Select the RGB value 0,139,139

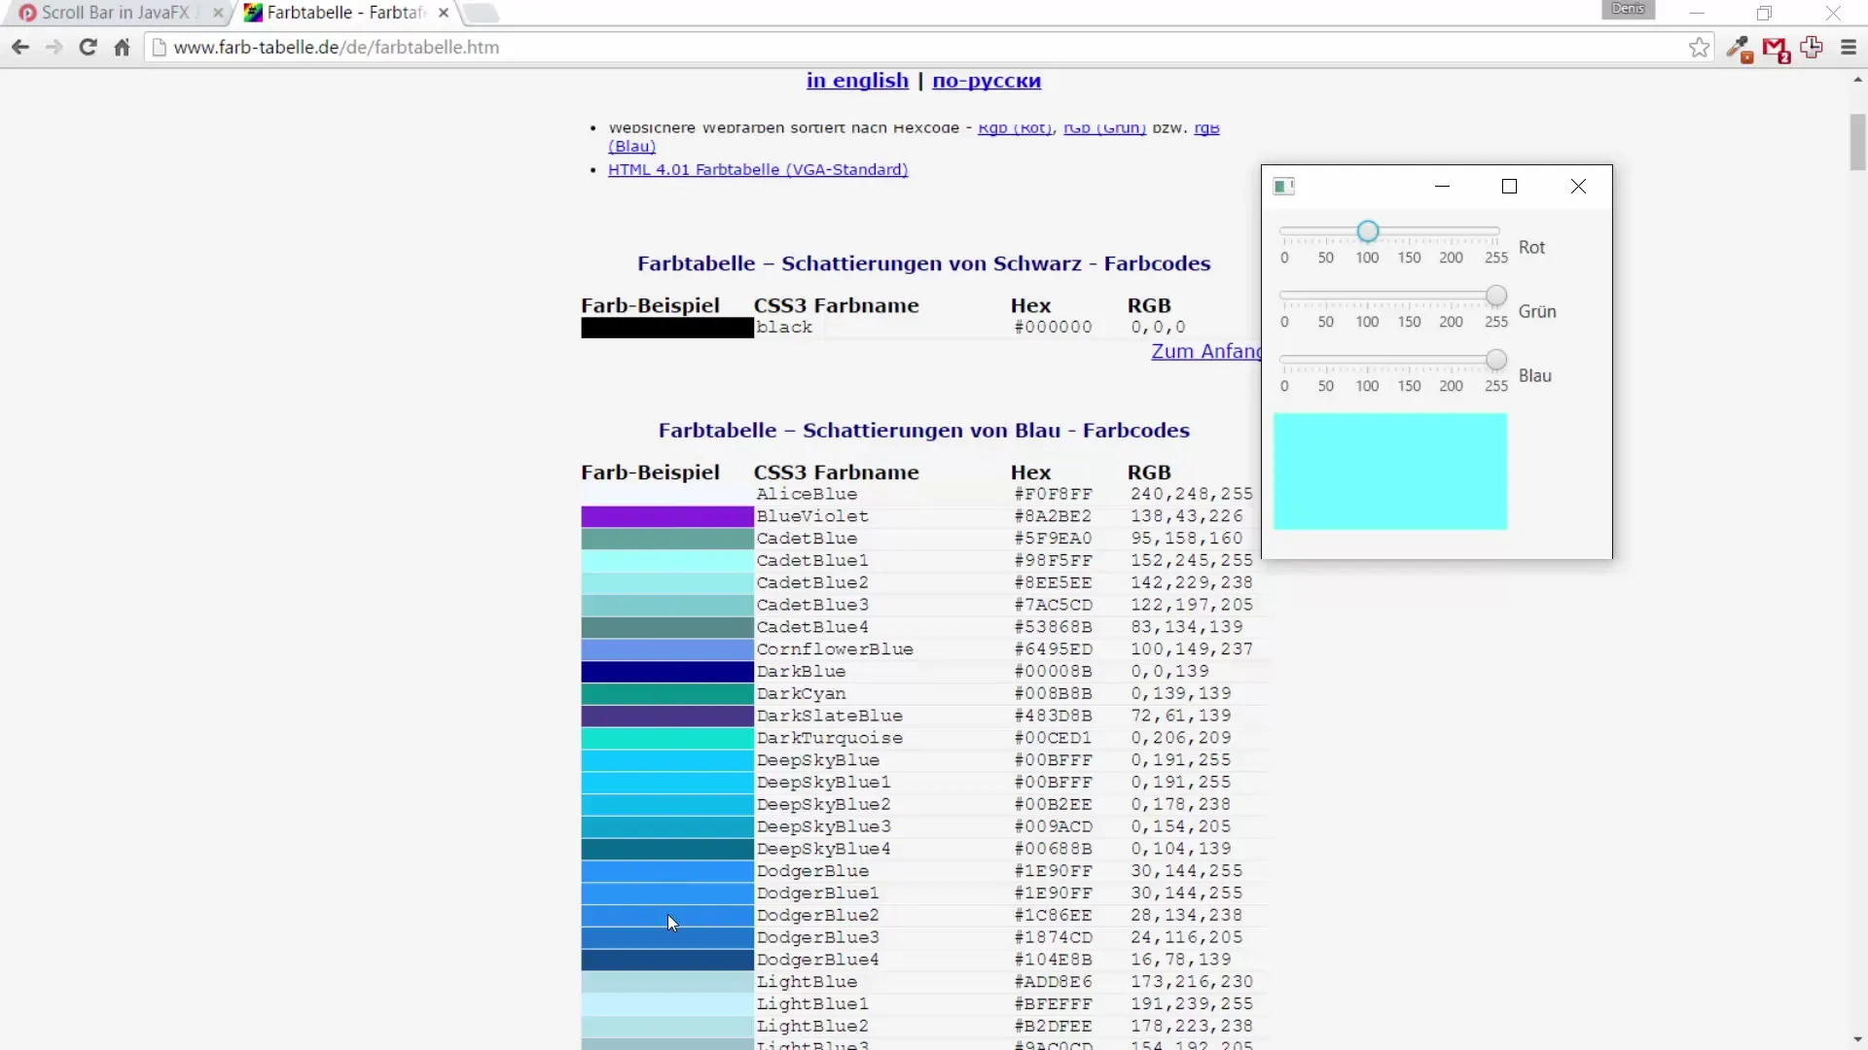[1180, 693]
